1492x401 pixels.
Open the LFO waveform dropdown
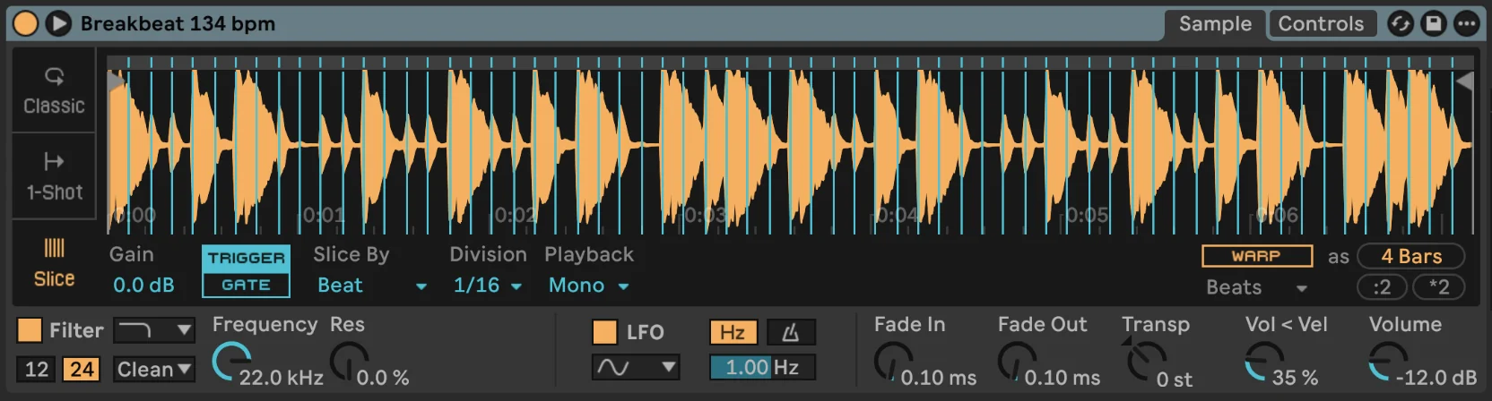point(635,367)
